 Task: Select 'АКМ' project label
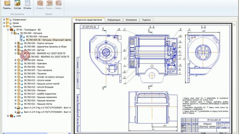19,116
